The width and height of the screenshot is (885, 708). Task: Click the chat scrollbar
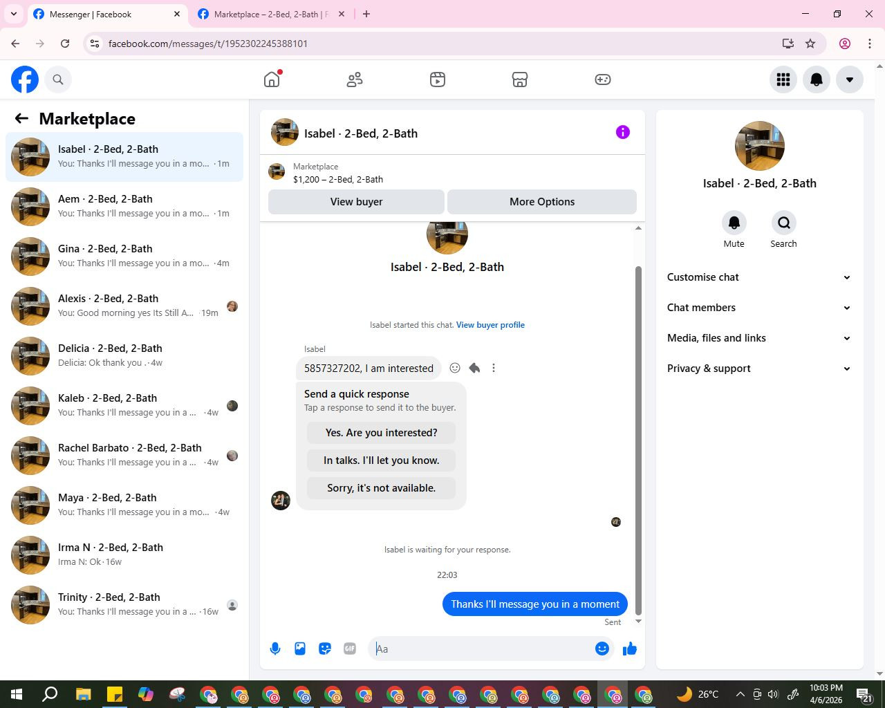click(638, 440)
